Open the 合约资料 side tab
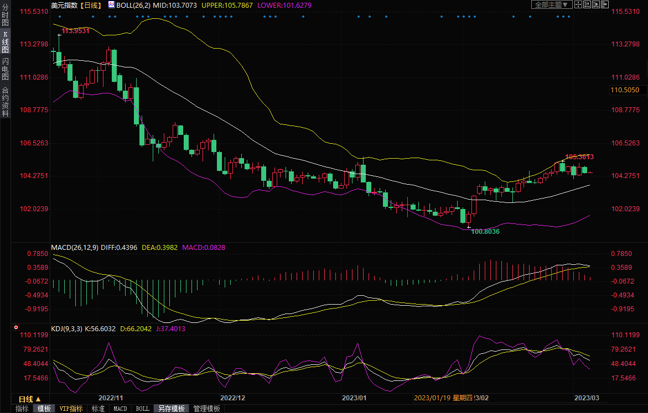Viewport: 648px width, 413px height. pyautogui.click(x=5, y=101)
